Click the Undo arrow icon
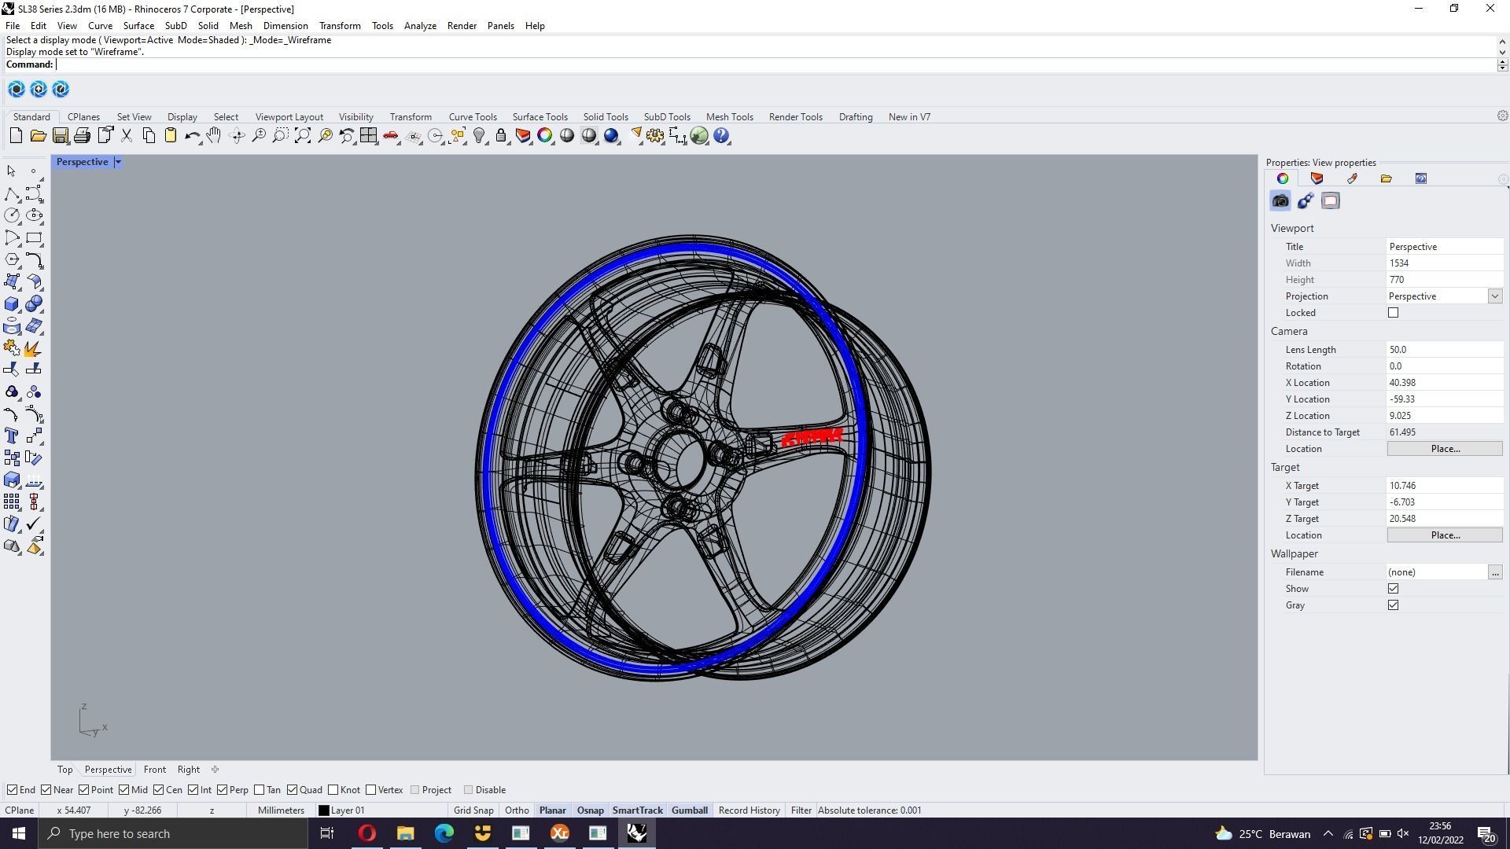1510x849 pixels. [193, 136]
